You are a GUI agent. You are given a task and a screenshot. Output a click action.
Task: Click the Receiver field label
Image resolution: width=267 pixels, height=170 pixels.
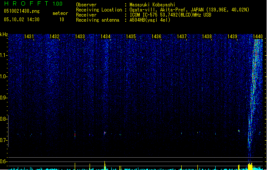86,15
